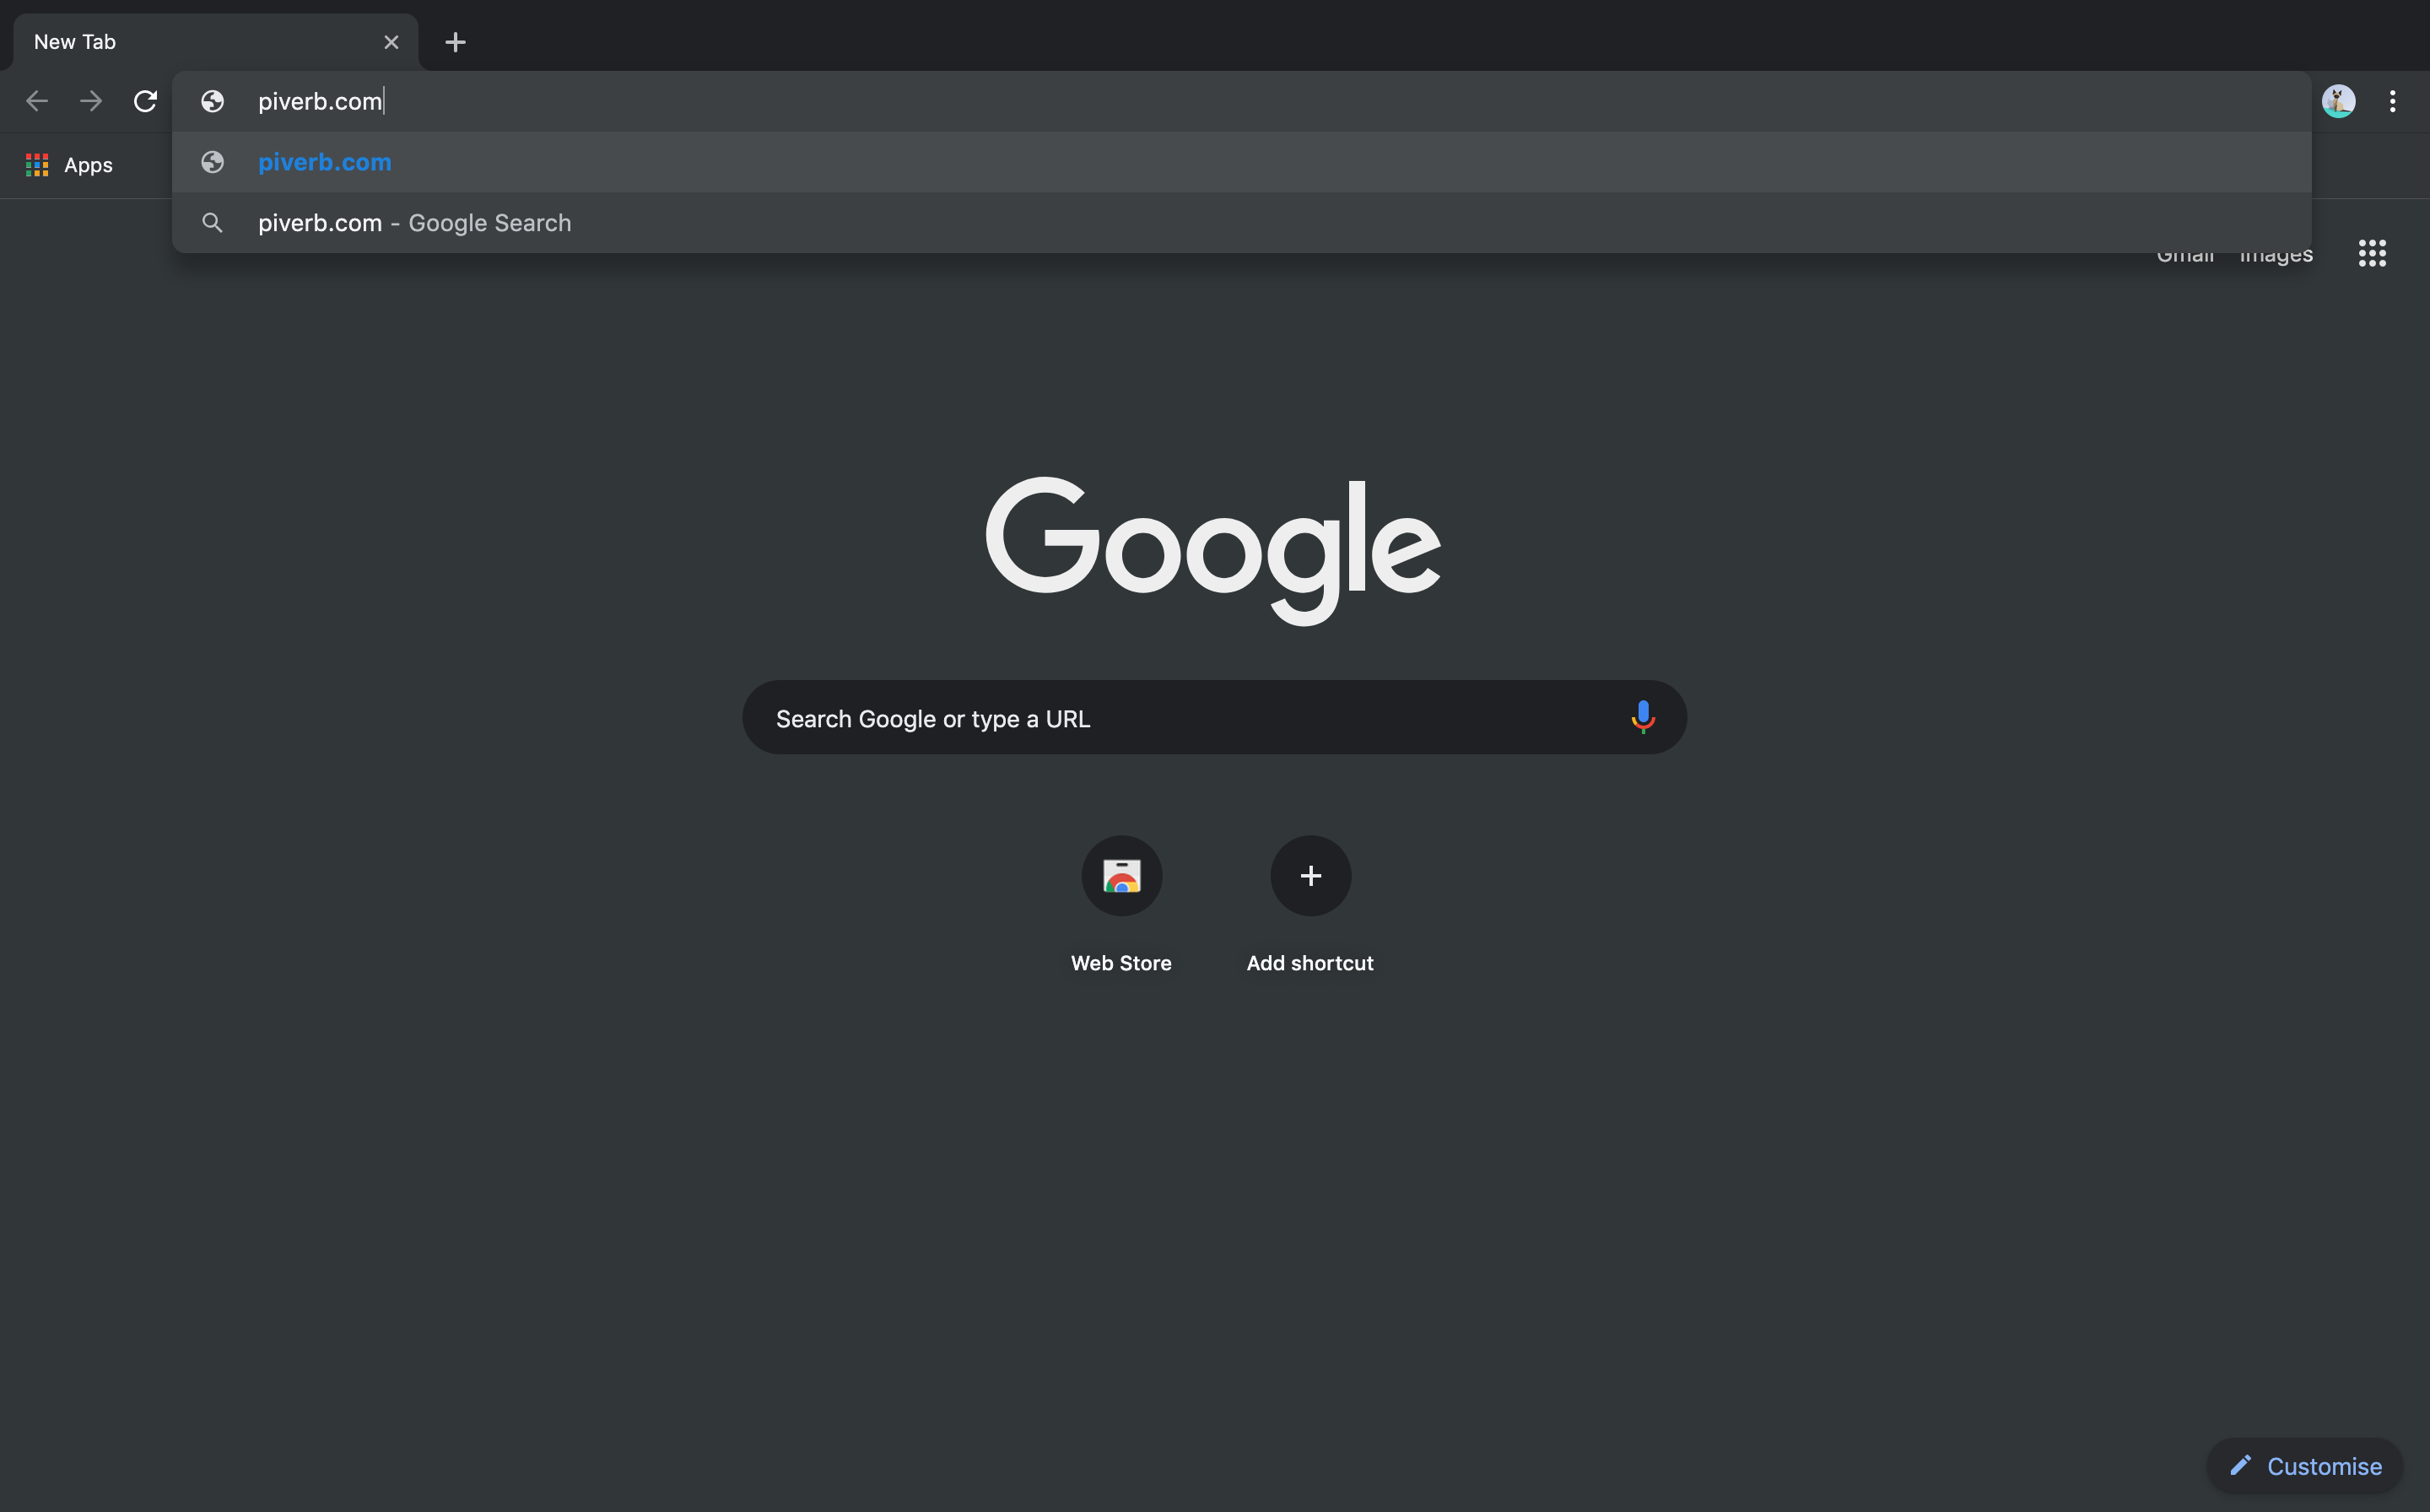Click the profile avatar icon

point(2338,101)
